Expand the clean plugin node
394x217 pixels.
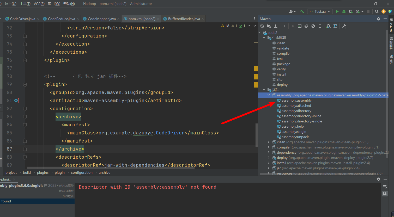click(269, 142)
